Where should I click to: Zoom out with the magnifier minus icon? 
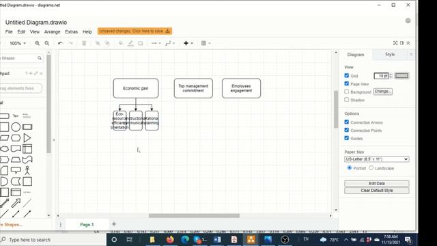(47, 43)
